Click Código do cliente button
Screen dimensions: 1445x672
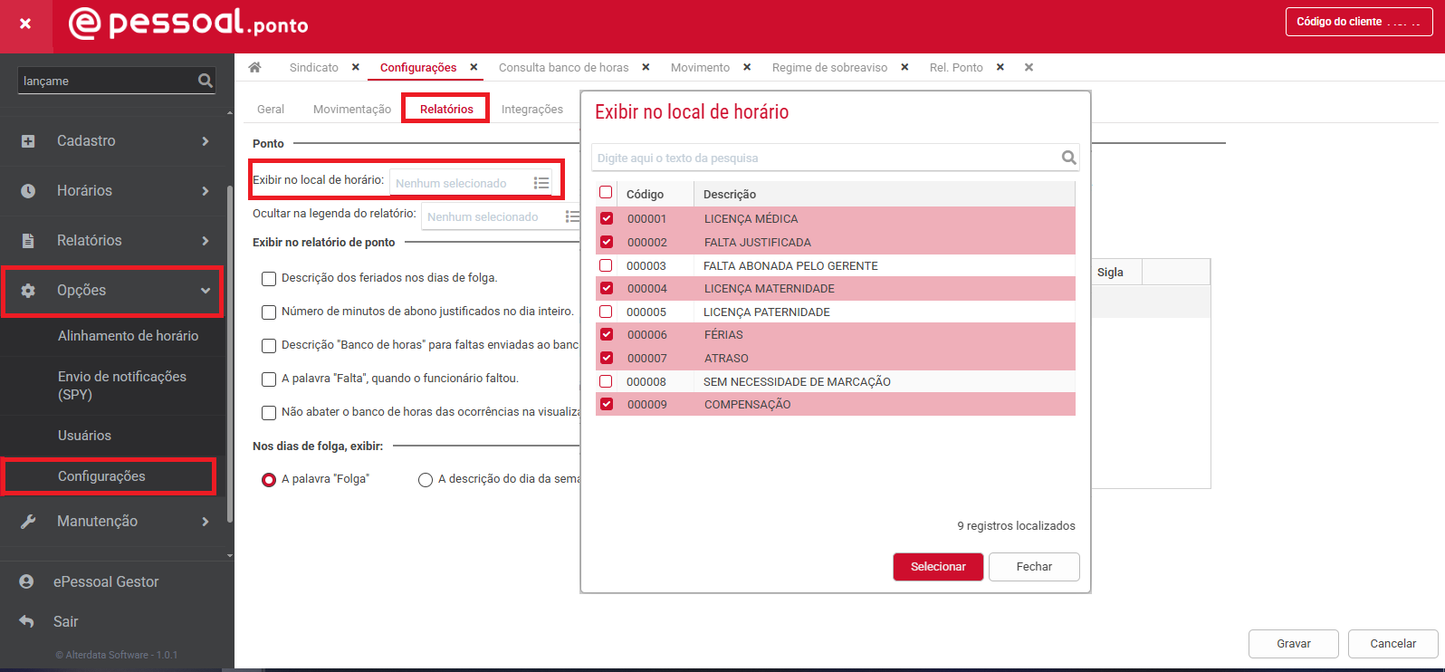click(1359, 22)
